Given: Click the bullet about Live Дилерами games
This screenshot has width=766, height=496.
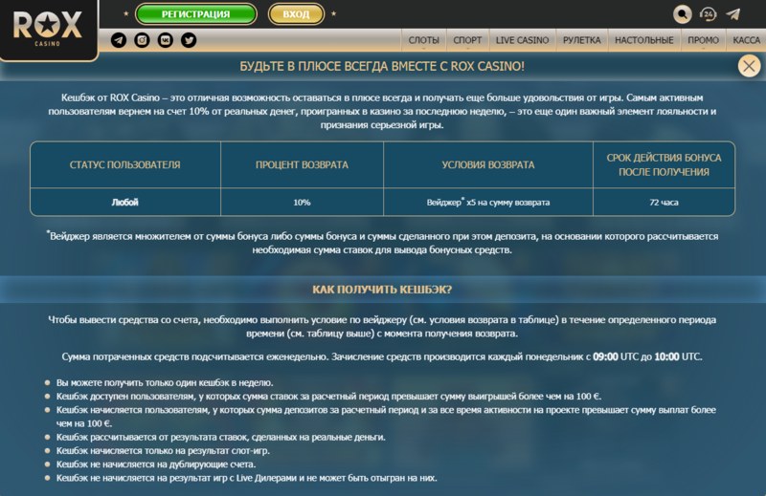Looking at the screenshot, I should (x=247, y=478).
